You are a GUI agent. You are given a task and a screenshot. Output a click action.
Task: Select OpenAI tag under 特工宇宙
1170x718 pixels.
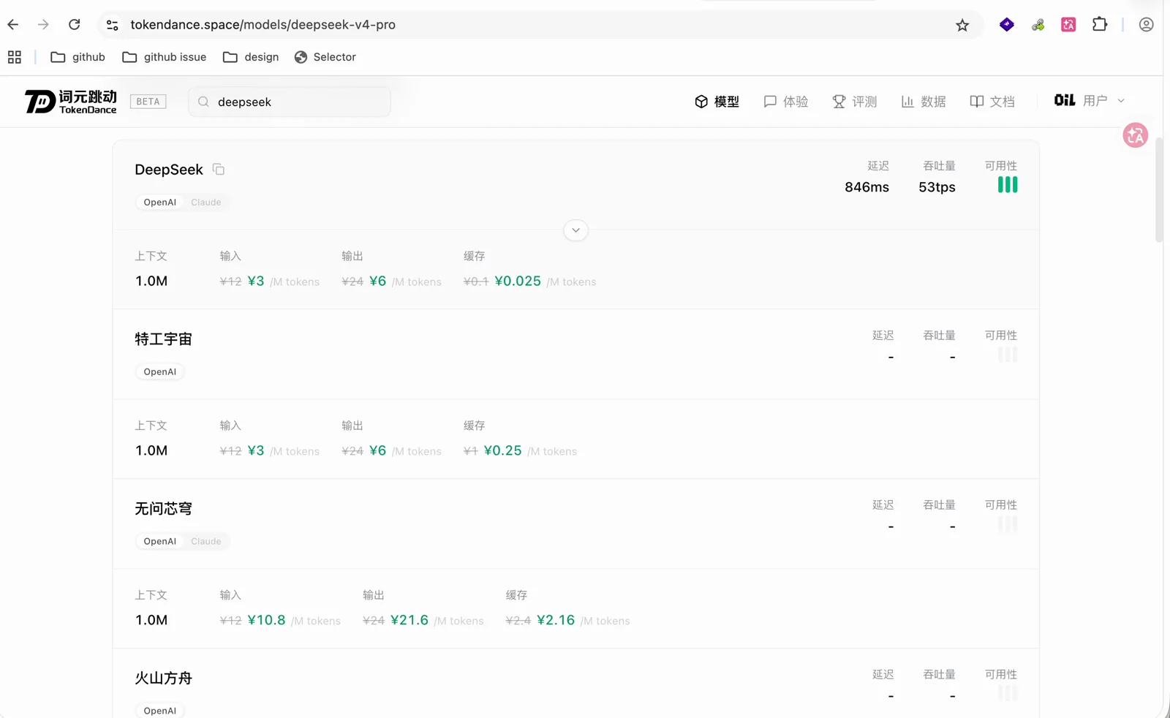(159, 372)
